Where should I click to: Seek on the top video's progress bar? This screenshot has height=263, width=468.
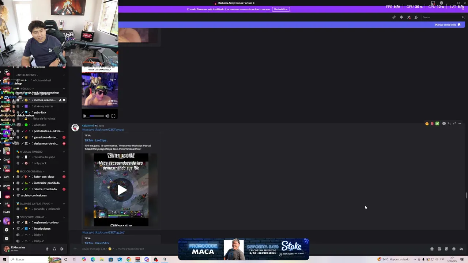(97, 116)
